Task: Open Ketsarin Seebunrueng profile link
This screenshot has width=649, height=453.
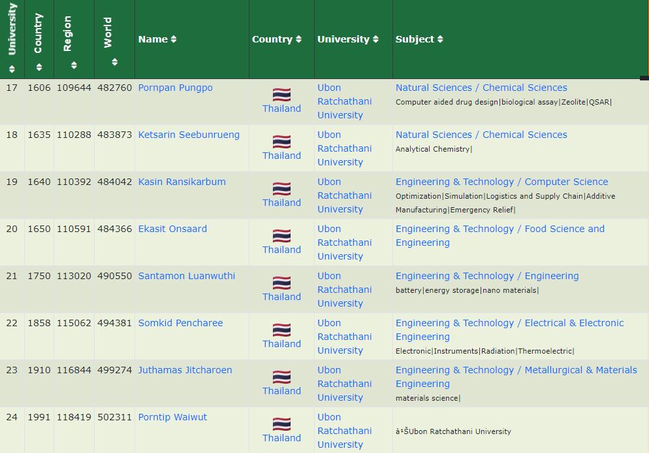Action: click(189, 135)
